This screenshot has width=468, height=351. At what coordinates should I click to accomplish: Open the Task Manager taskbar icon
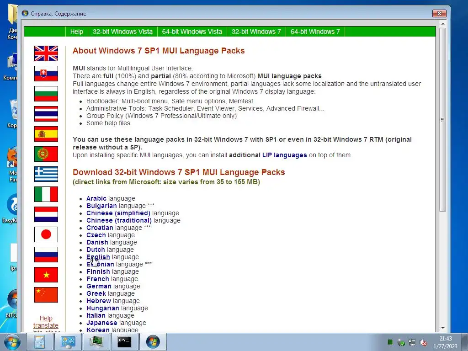(96, 342)
